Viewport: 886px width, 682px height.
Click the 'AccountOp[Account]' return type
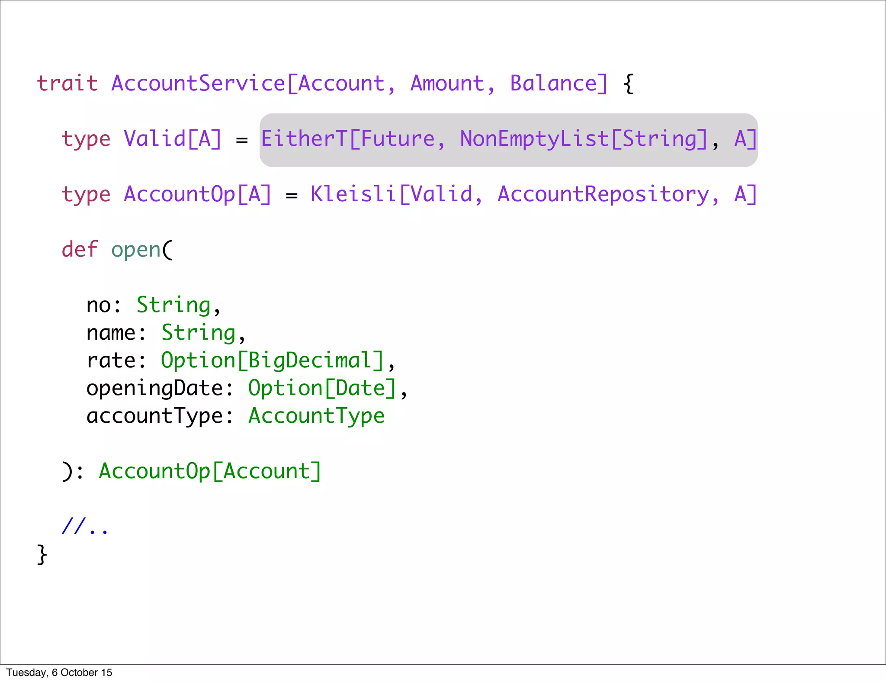[210, 472]
